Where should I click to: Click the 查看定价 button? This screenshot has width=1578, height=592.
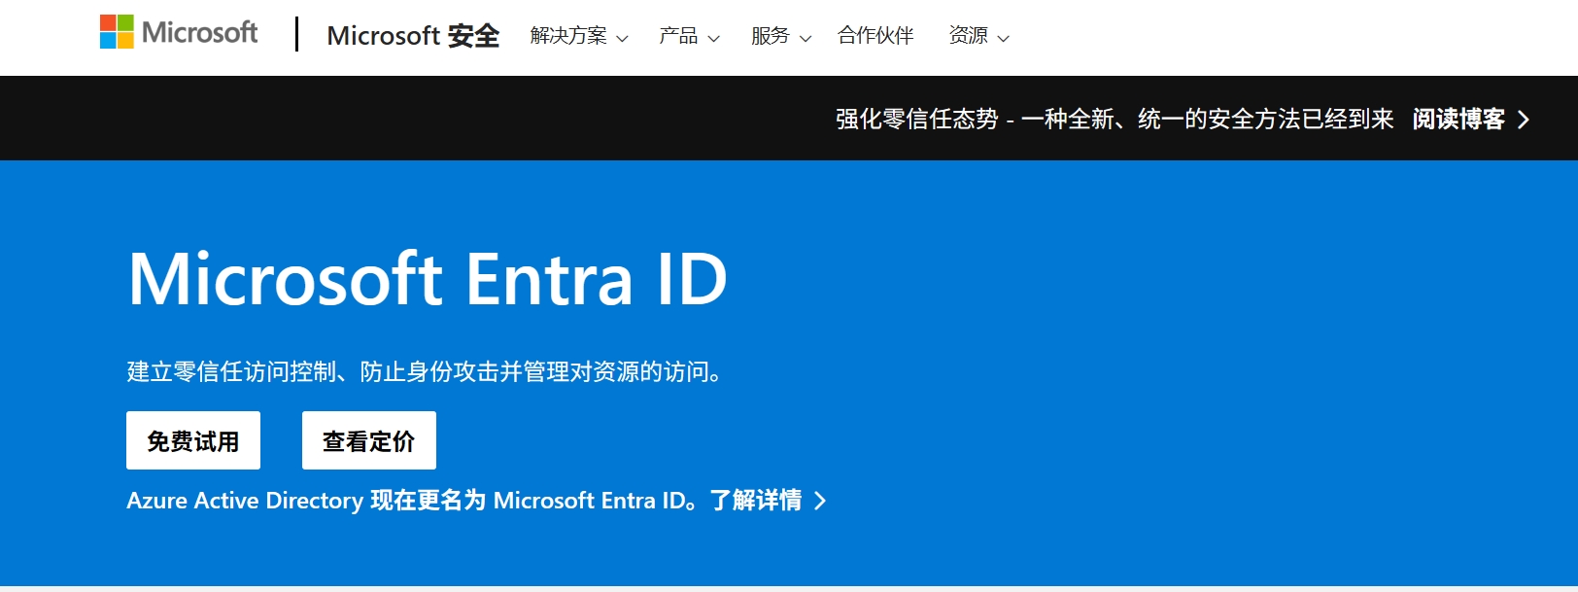[x=369, y=440]
